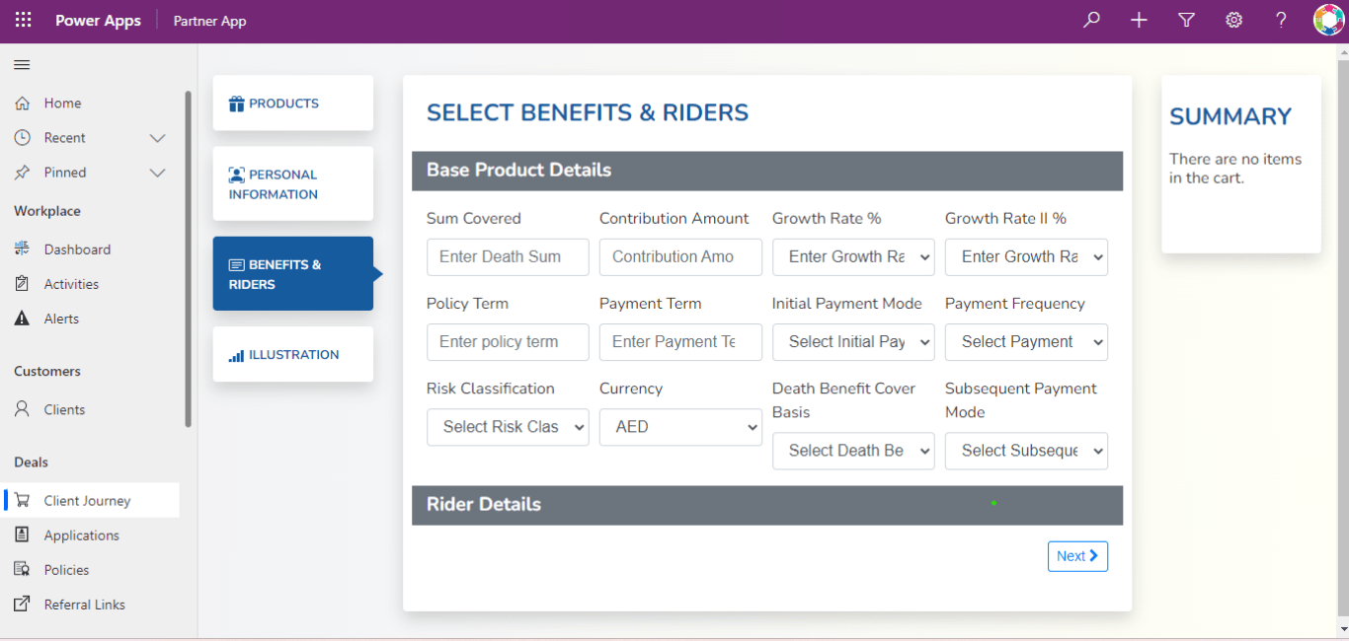Open the Risk Classification dropdown

pyautogui.click(x=508, y=427)
